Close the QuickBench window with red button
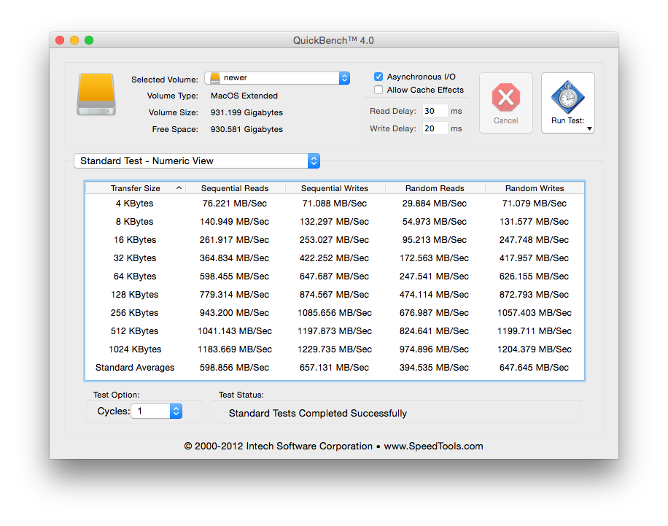 [x=60, y=40]
